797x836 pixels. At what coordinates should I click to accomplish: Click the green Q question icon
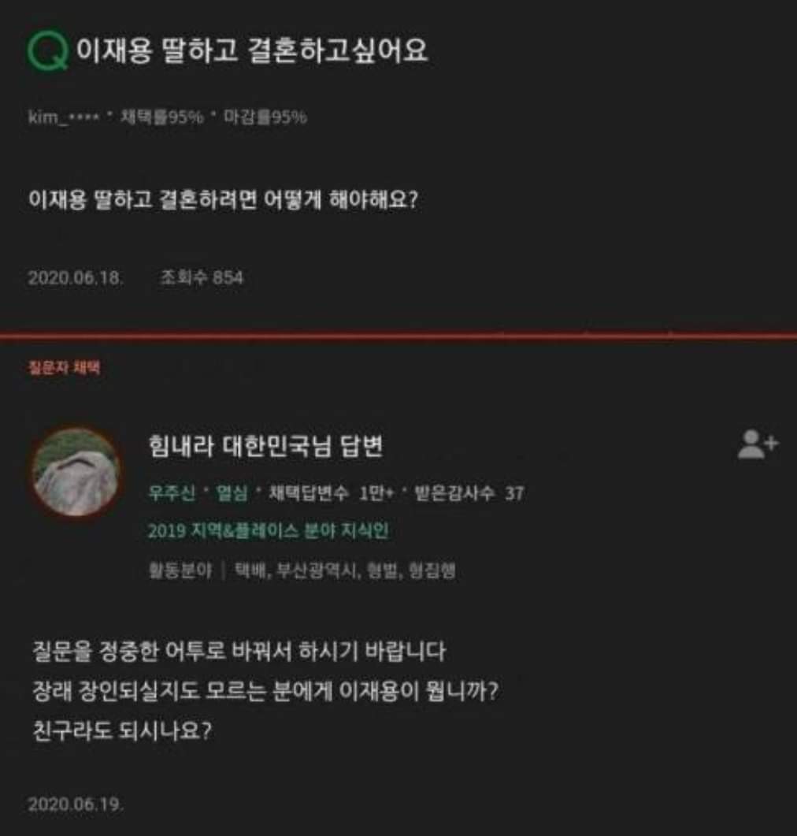pyautogui.click(x=48, y=50)
